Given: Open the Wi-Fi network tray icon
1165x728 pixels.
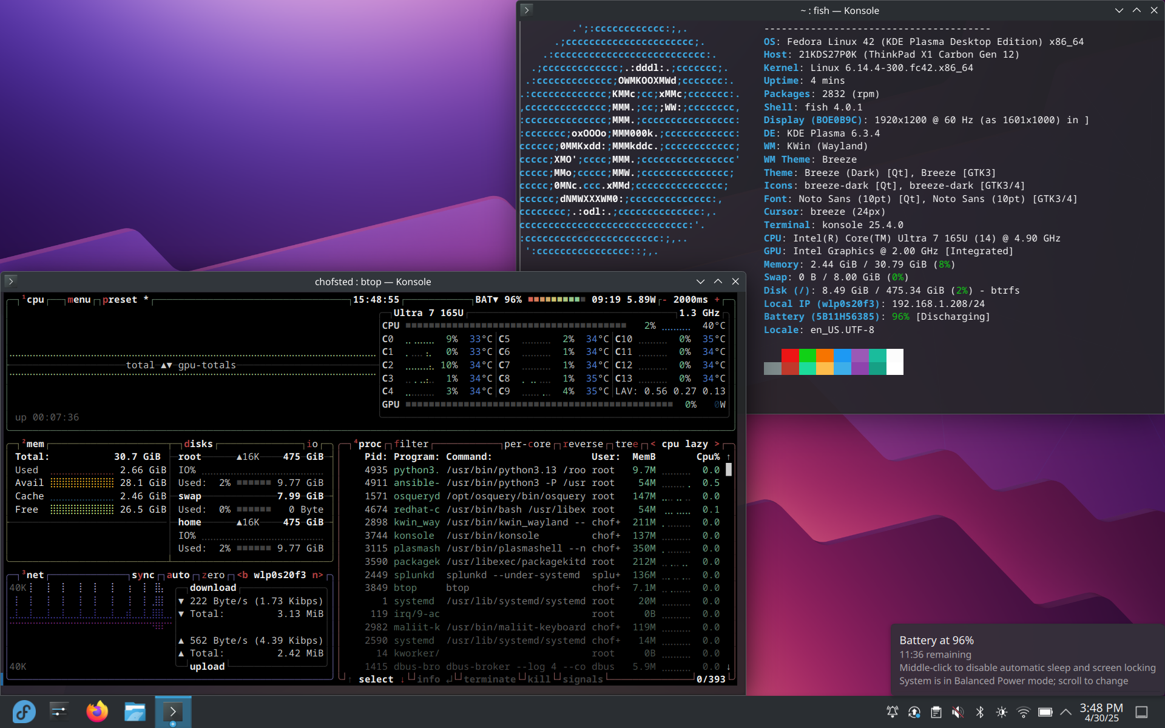Looking at the screenshot, I should pos(1023,712).
